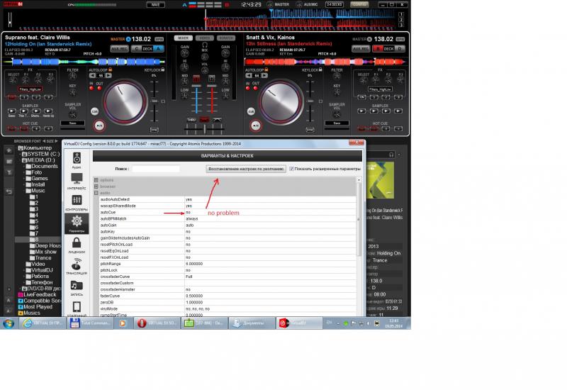
Task: Toggle right deck KEYLOCK padlock
Action: pyautogui.click(x=320, y=69)
